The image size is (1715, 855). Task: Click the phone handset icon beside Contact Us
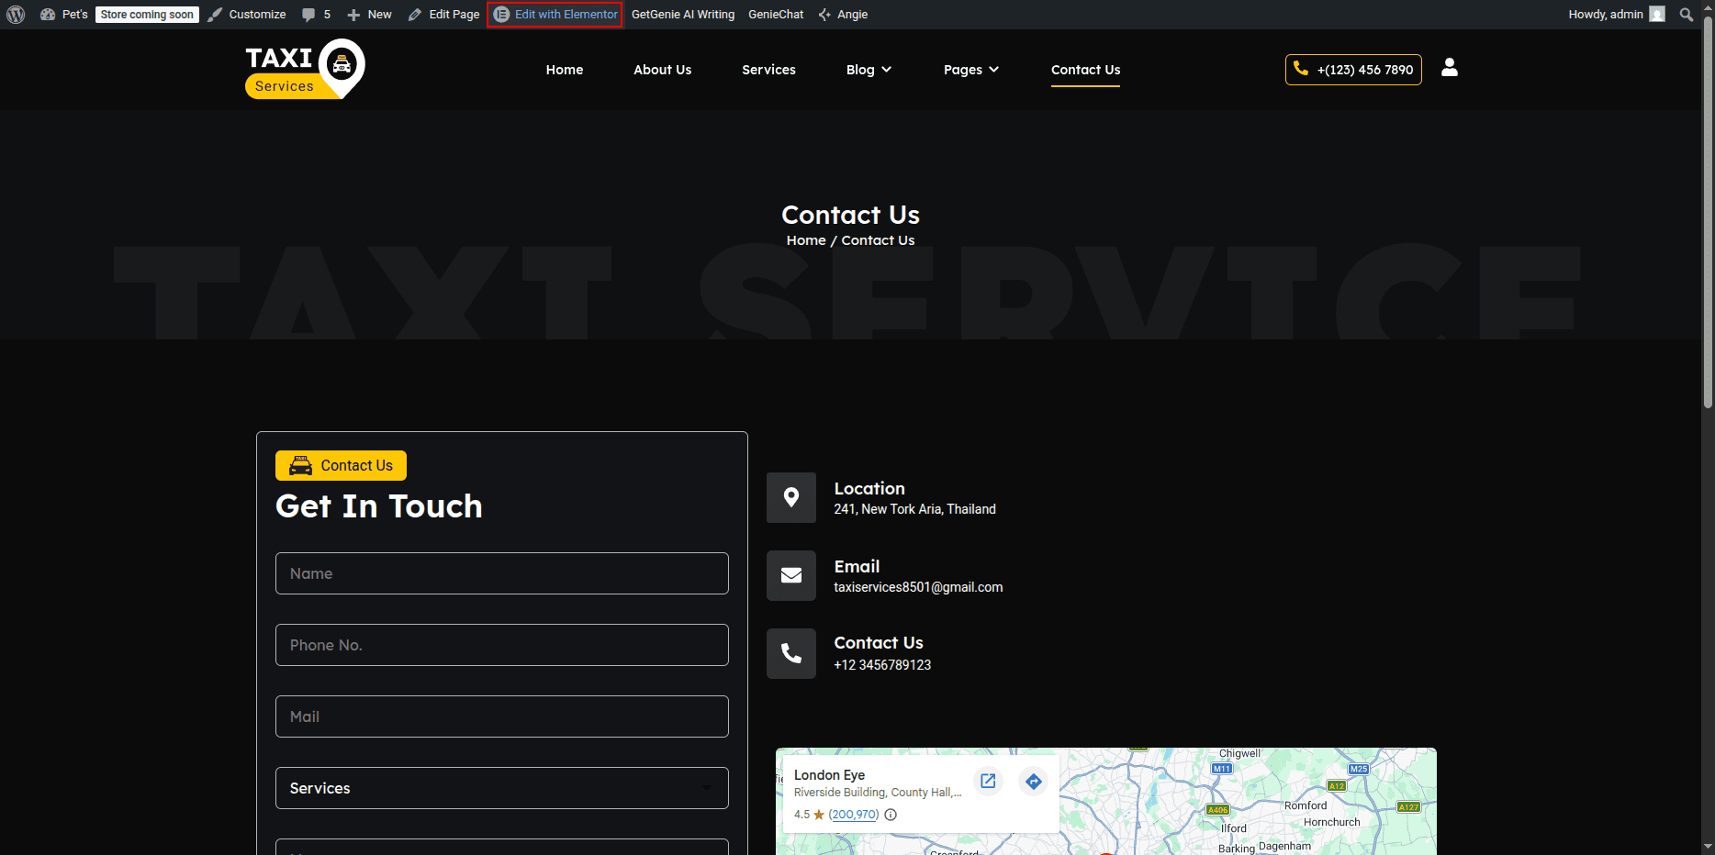click(791, 653)
